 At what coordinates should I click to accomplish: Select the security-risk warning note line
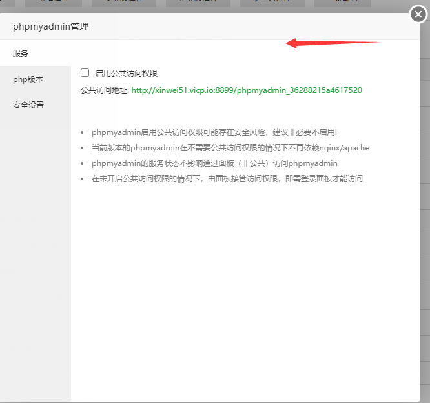[x=214, y=132]
